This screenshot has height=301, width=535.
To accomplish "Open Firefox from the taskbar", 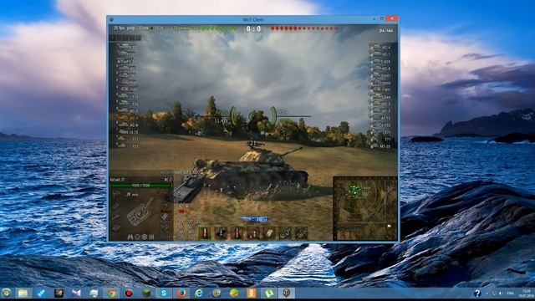I will (x=181, y=293).
